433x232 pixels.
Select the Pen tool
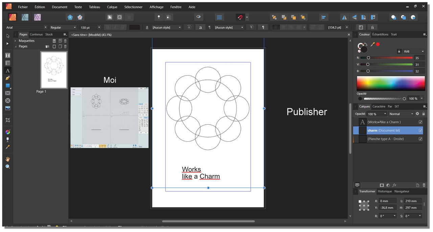(8, 78)
